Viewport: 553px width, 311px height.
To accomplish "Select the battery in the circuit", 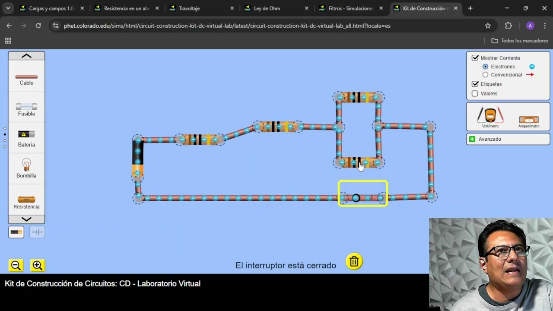I will pyautogui.click(x=137, y=158).
